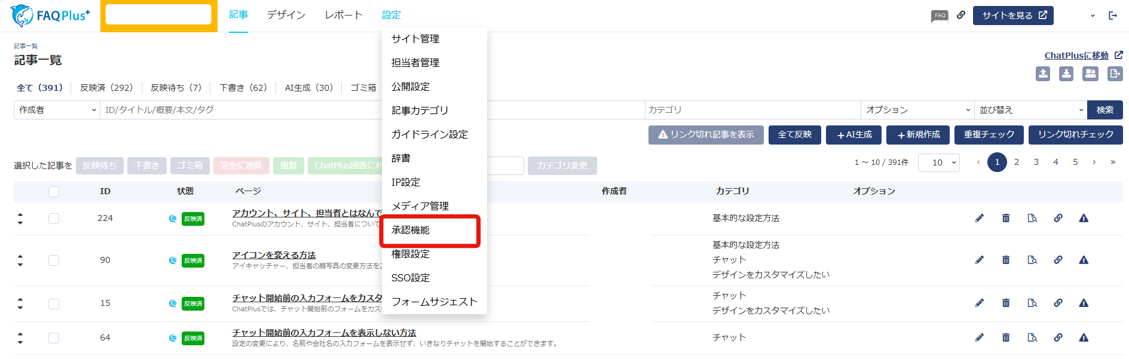The height and width of the screenshot is (359, 1129).
Task: Click the warning triangle icon for article 224
Action: (x=1084, y=218)
